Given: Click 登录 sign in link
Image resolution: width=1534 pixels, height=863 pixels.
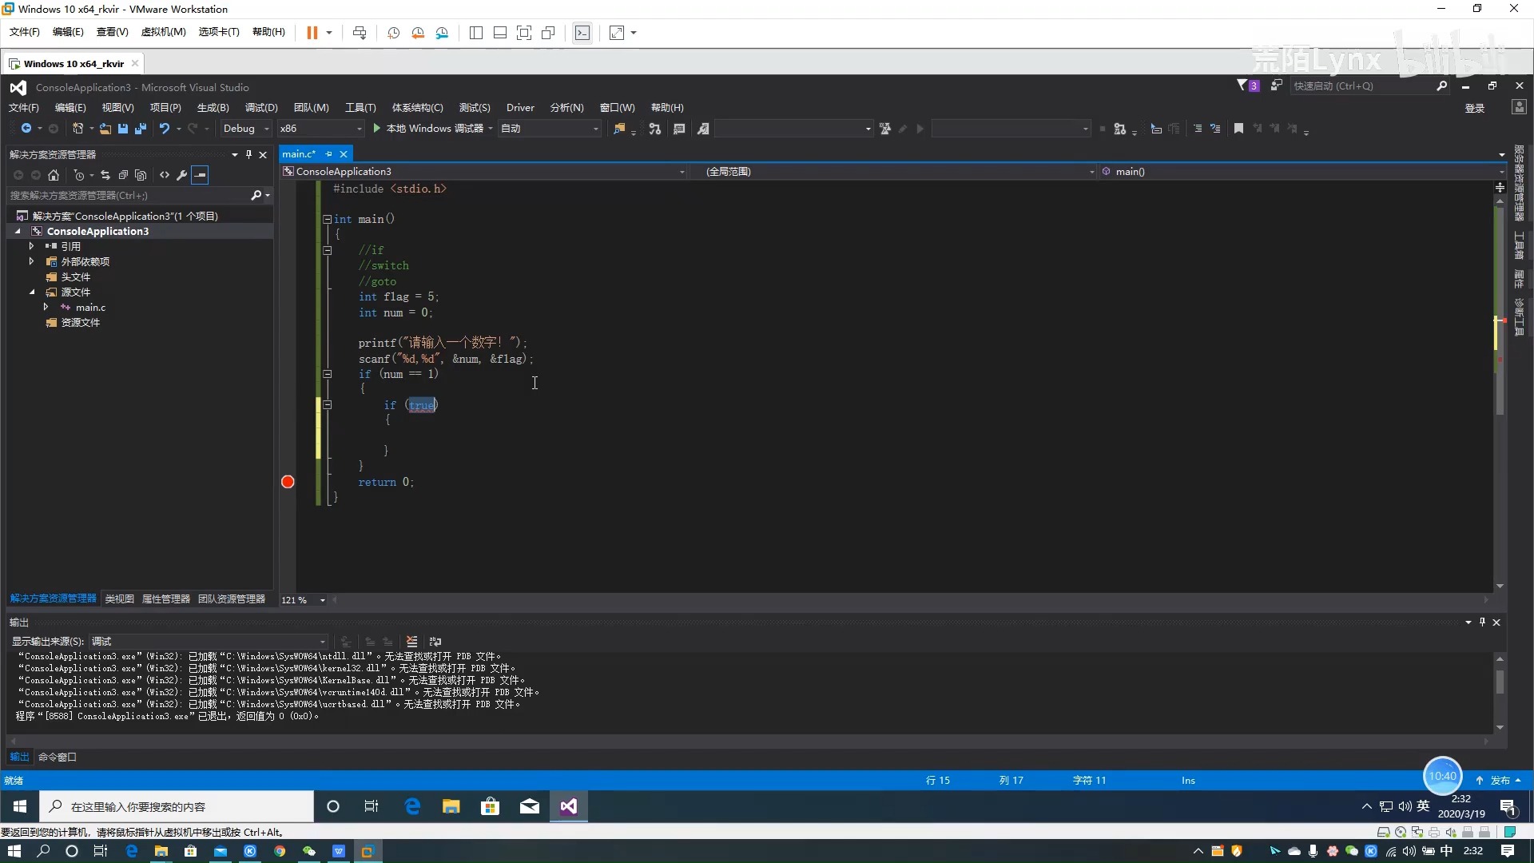Looking at the screenshot, I should [x=1475, y=109].
